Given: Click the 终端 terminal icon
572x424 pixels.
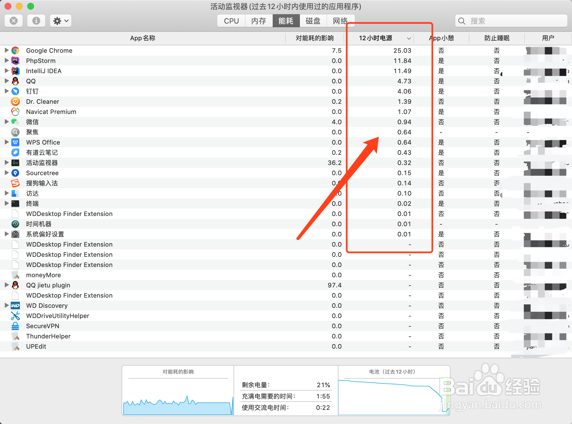Looking at the screenshot, I should tap(15, 203).
